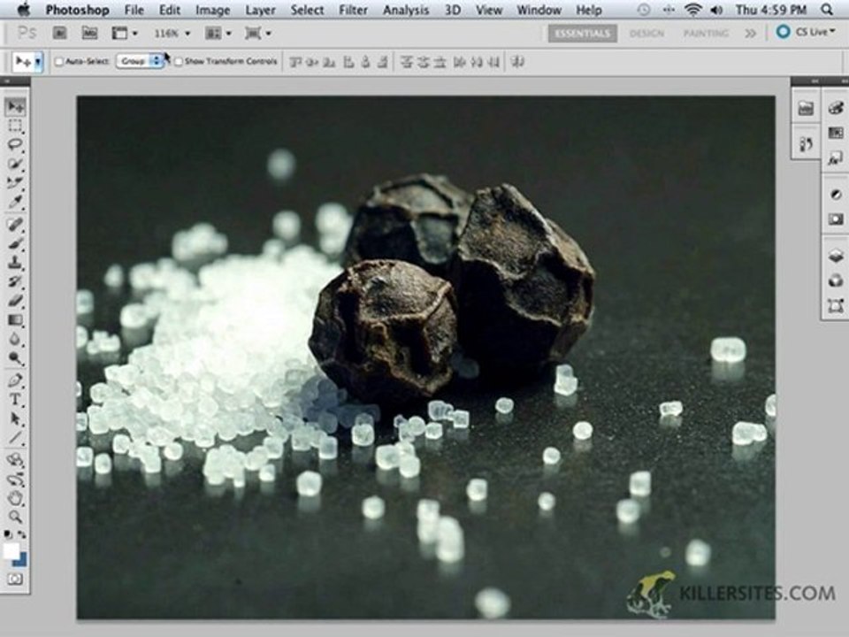Select the Brush tool

coord(15,244)
